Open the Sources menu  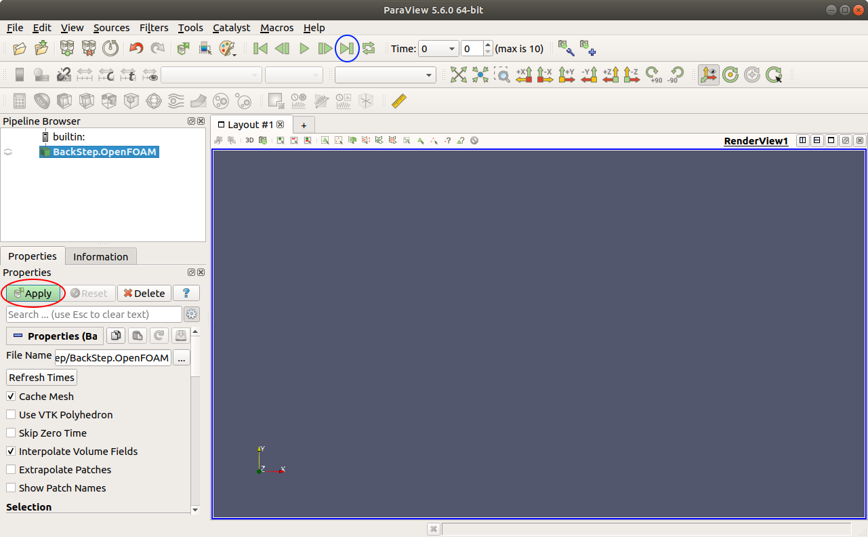click(x=111, y=28)
